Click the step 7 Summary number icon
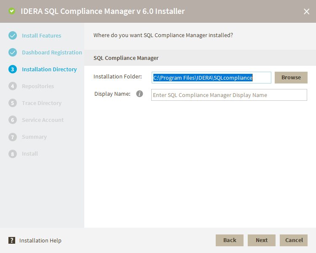 click(x=13, y=137)
